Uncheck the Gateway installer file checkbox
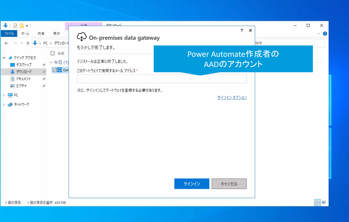 (55, 70)
